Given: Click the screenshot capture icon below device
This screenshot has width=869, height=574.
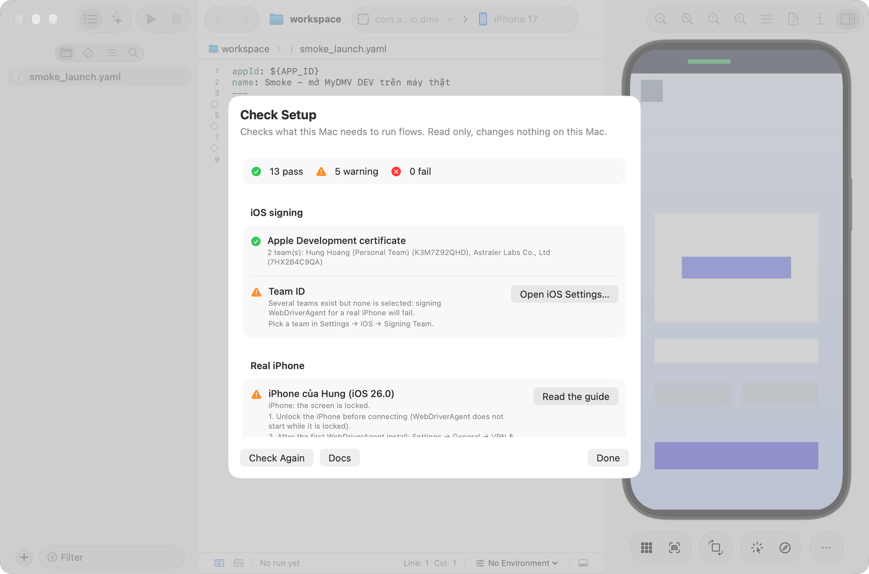Looking at the screenshot, I should click(x=674, y=548).
